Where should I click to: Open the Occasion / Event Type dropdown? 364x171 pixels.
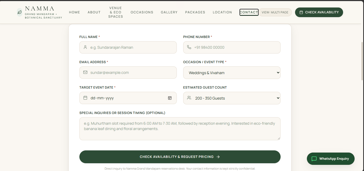pyautogui.click(x=232, y=73)
